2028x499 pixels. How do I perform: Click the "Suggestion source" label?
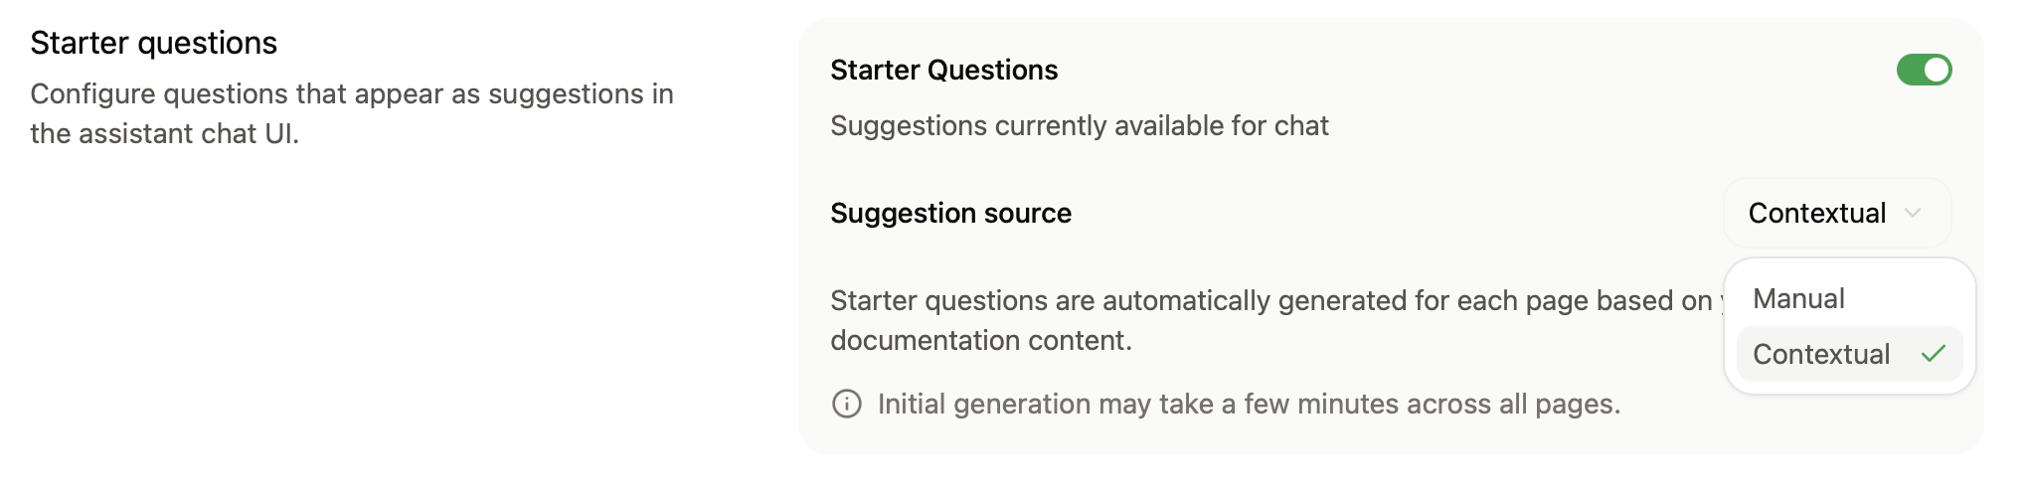950,213
